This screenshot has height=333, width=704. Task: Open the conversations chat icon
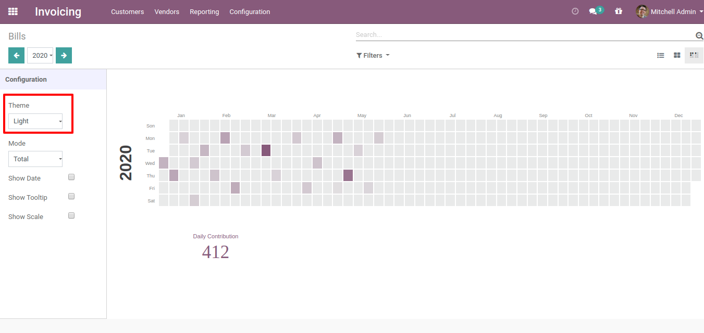[593, 11]
